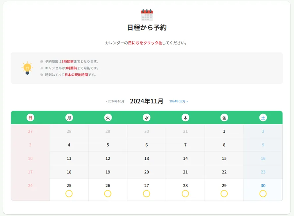This screenshot has height=216, width=294.
Task: Choose the circle under Saturday November 30
Action: [263, 194]
